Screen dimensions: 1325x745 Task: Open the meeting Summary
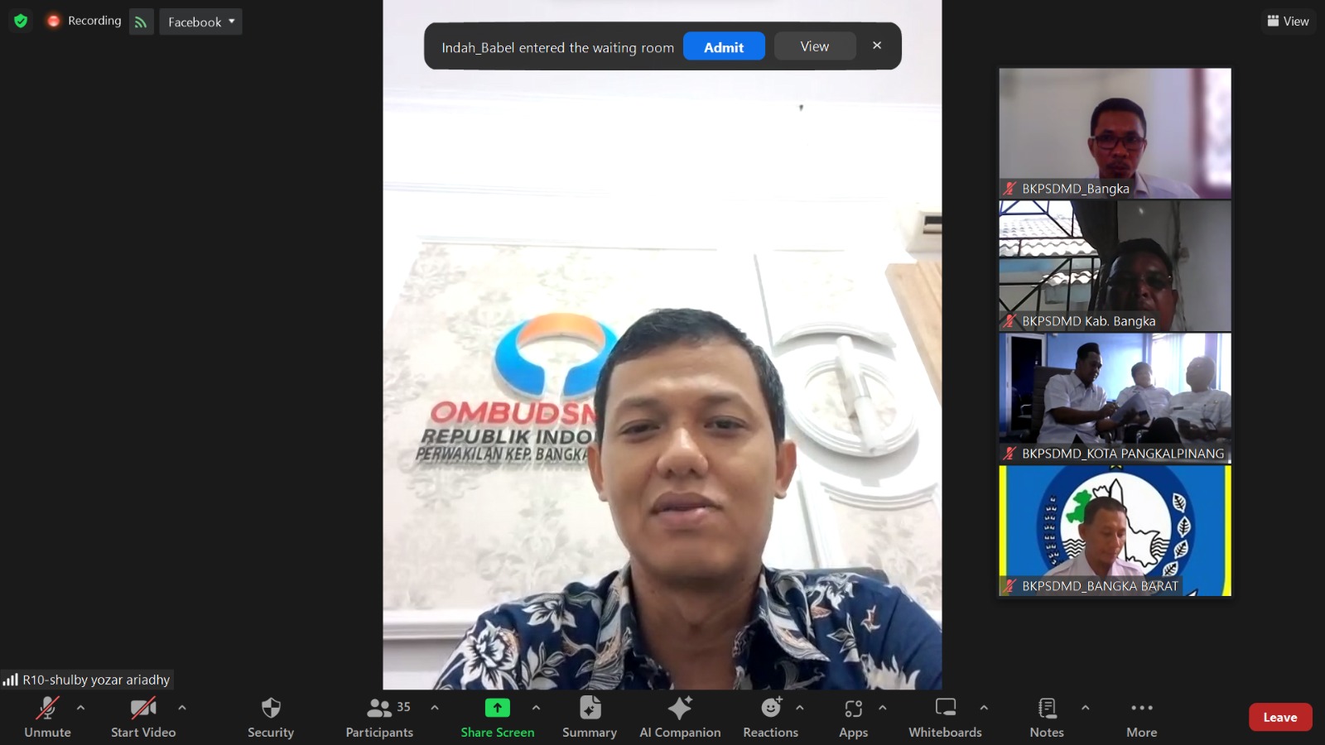[590, 709]
